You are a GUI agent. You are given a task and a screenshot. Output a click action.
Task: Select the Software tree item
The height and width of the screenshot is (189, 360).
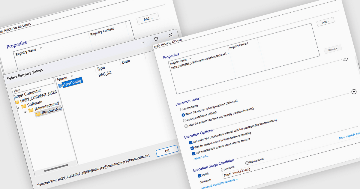35,104
